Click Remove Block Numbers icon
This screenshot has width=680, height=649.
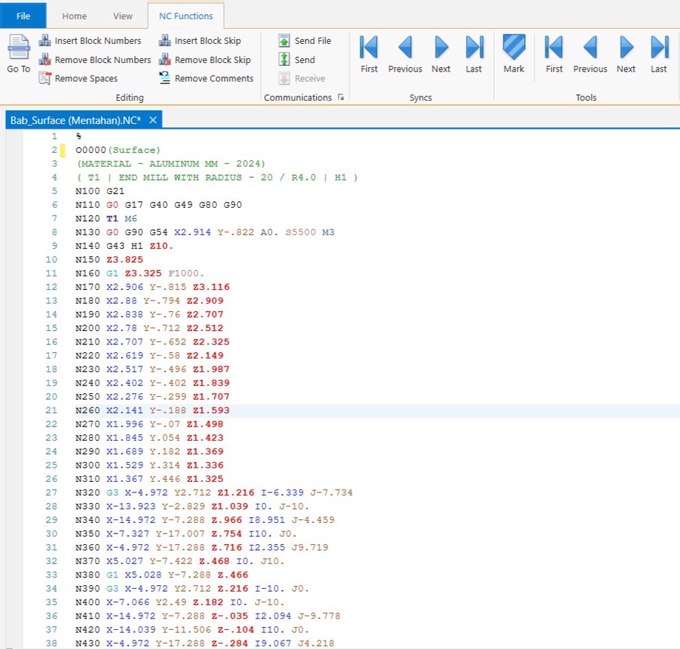45,60
